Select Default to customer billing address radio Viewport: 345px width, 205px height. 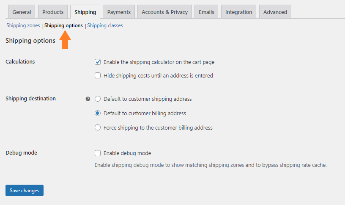(98, 113)
